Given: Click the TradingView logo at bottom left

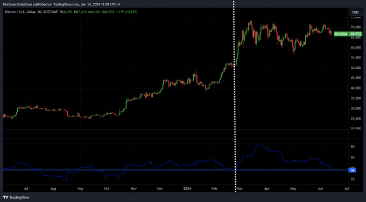Looking at the screenshot, I should click(x=16, y=198).
